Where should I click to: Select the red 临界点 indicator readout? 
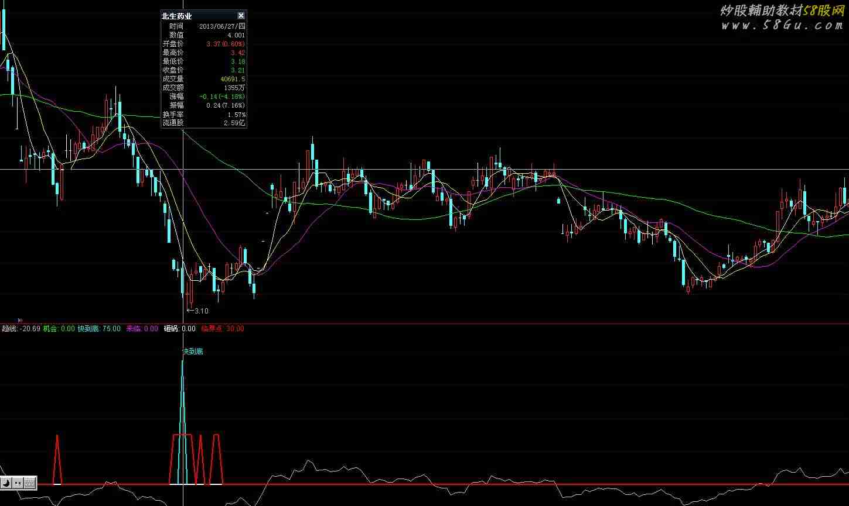tap(223, 329)
